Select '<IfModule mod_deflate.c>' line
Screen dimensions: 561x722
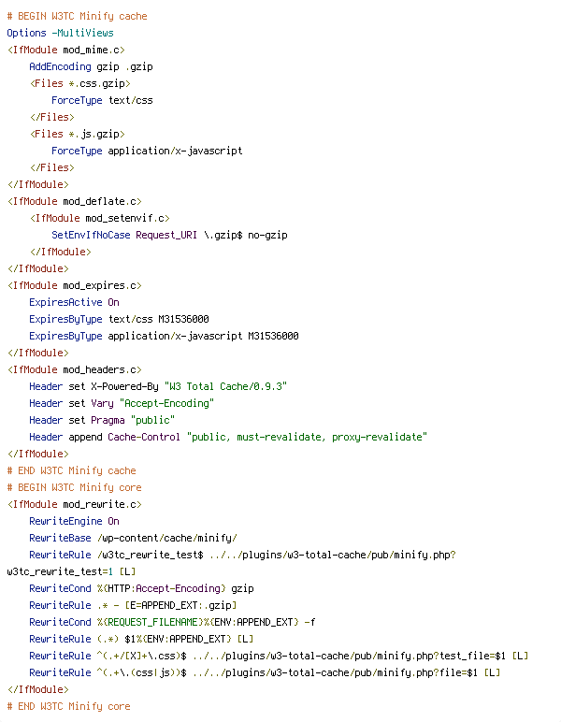tap(74, 201)
